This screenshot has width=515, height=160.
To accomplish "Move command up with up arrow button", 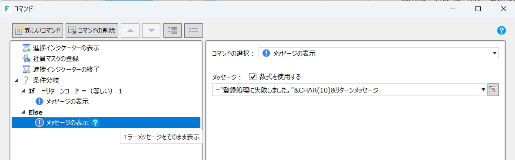I will pos(130,31).
